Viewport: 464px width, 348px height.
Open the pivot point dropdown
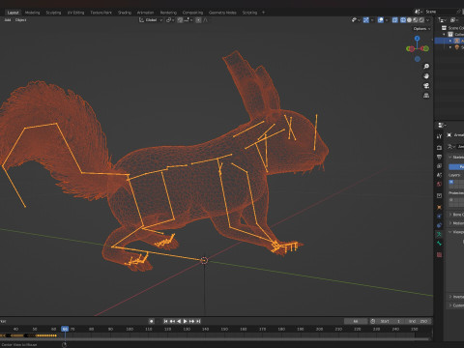point(170,20)
